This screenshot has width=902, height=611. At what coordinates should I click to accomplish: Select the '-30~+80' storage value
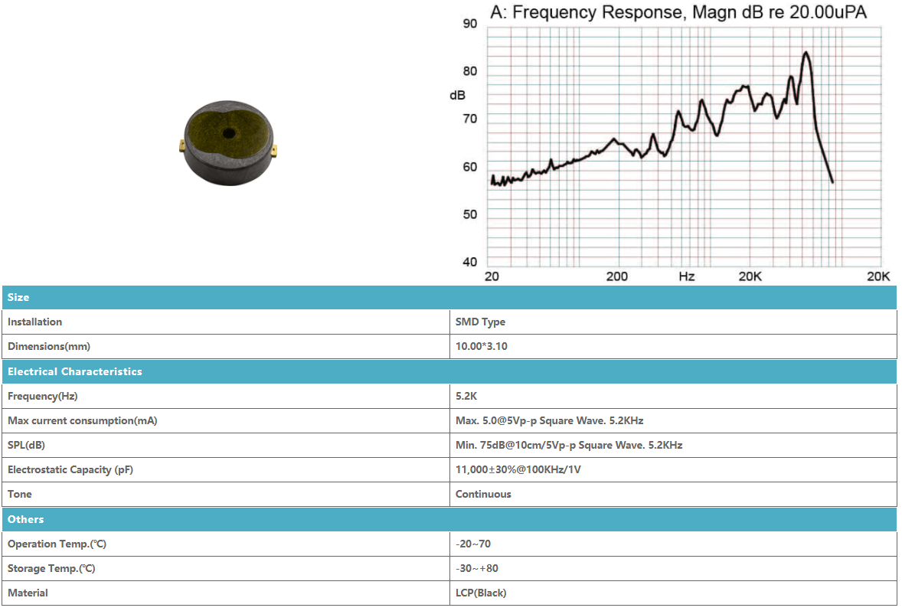pos(477,568)
